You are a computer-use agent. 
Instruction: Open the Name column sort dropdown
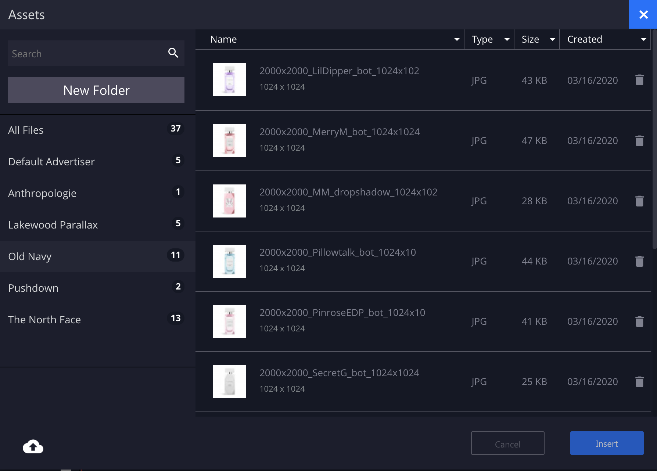click(x=457, y=39)
